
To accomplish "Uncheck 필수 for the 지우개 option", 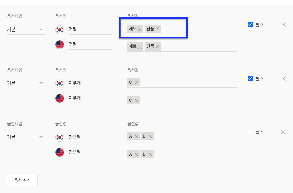I will (x=250, y=79).
